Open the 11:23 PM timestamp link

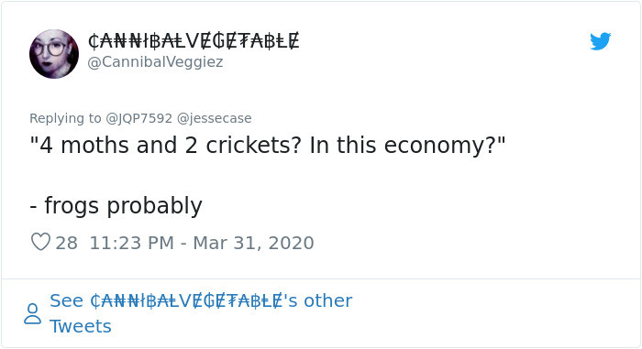pos(132,243)
